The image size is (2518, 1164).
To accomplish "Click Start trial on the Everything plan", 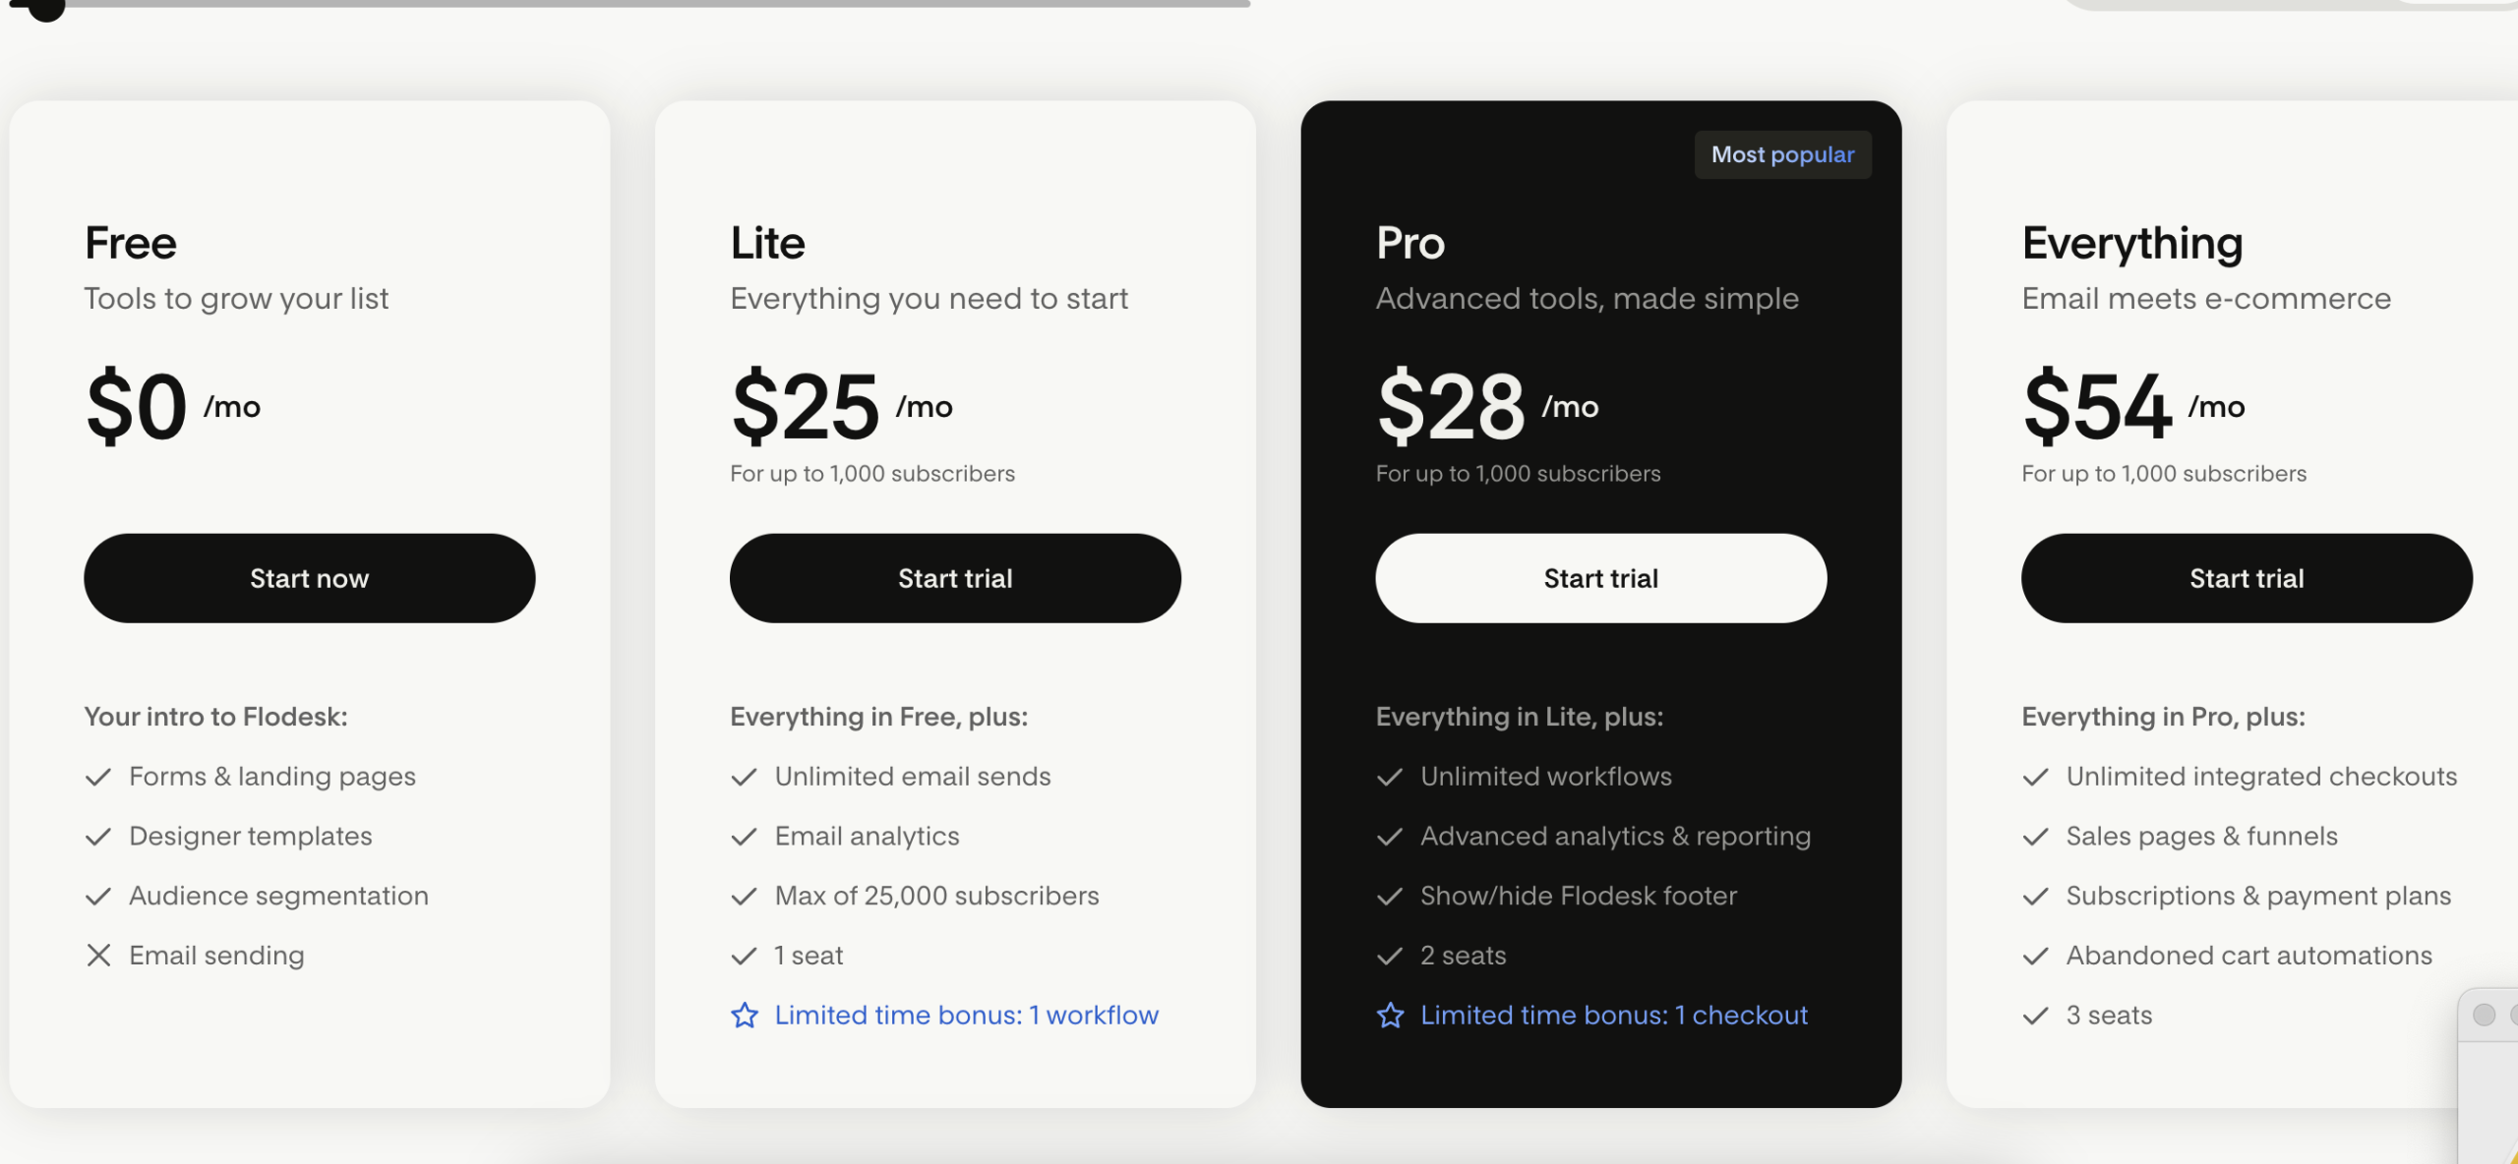I will [x=2247, y=578].
